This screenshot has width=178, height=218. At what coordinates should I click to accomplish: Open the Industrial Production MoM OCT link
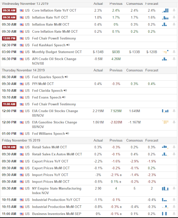(x=57, y=207)
